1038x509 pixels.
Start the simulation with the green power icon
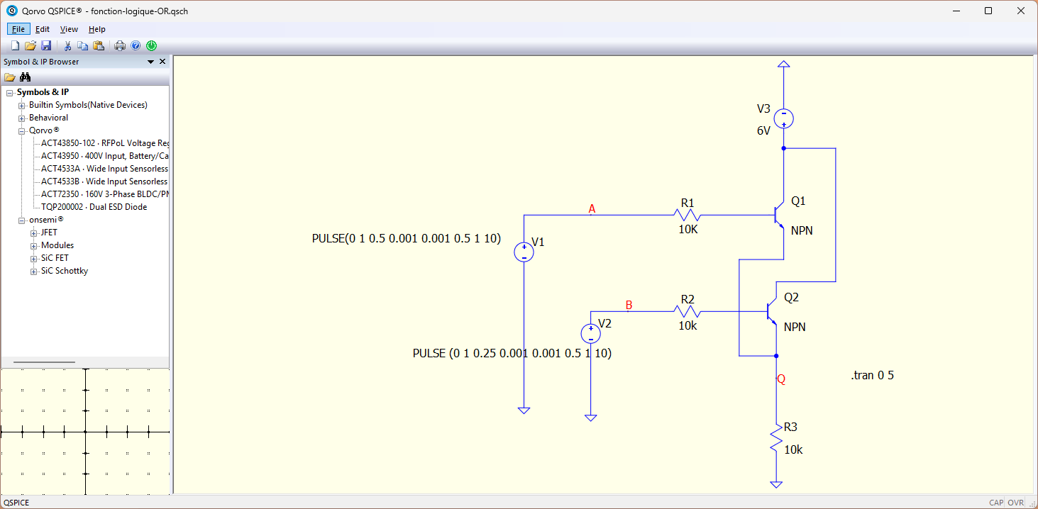click(x=151, y=45)
